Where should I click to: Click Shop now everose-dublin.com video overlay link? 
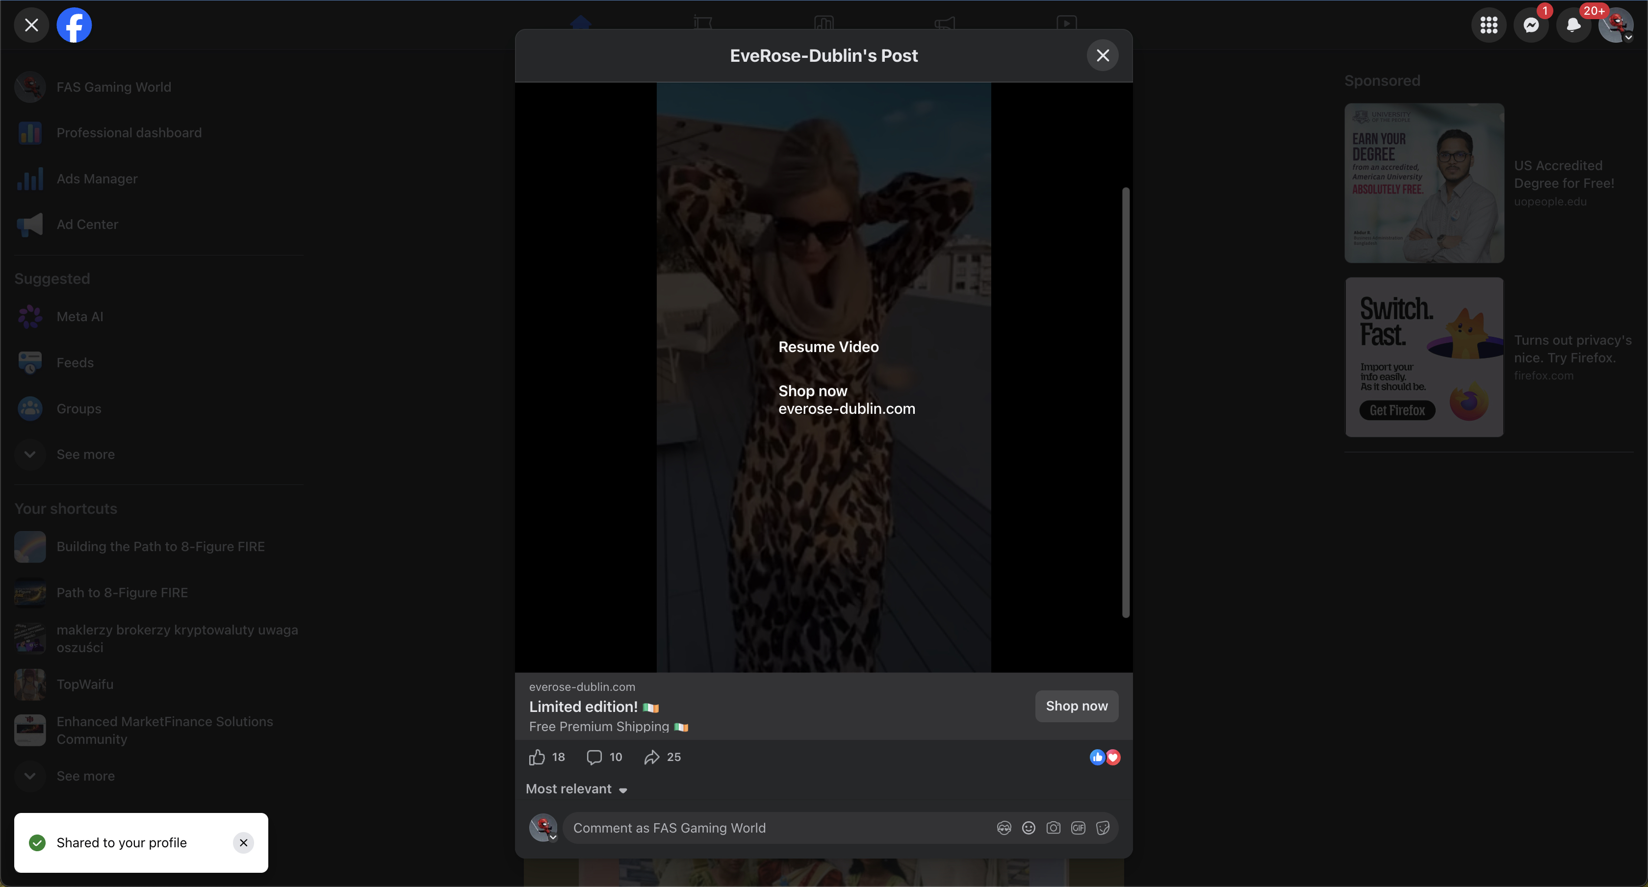847,400
